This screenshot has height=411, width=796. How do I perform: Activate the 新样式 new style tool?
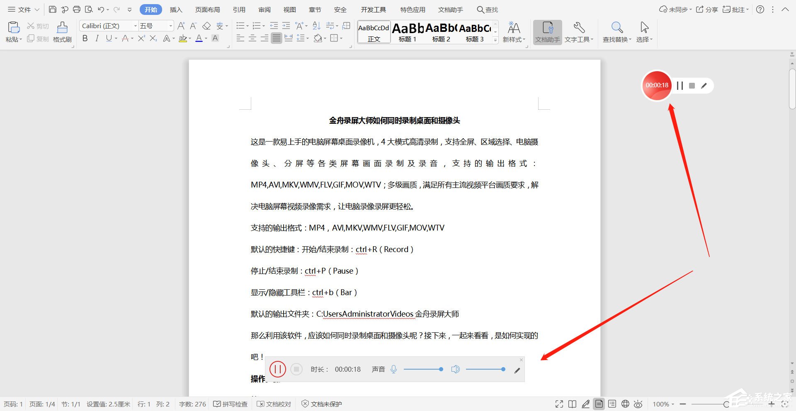point(514,31)
